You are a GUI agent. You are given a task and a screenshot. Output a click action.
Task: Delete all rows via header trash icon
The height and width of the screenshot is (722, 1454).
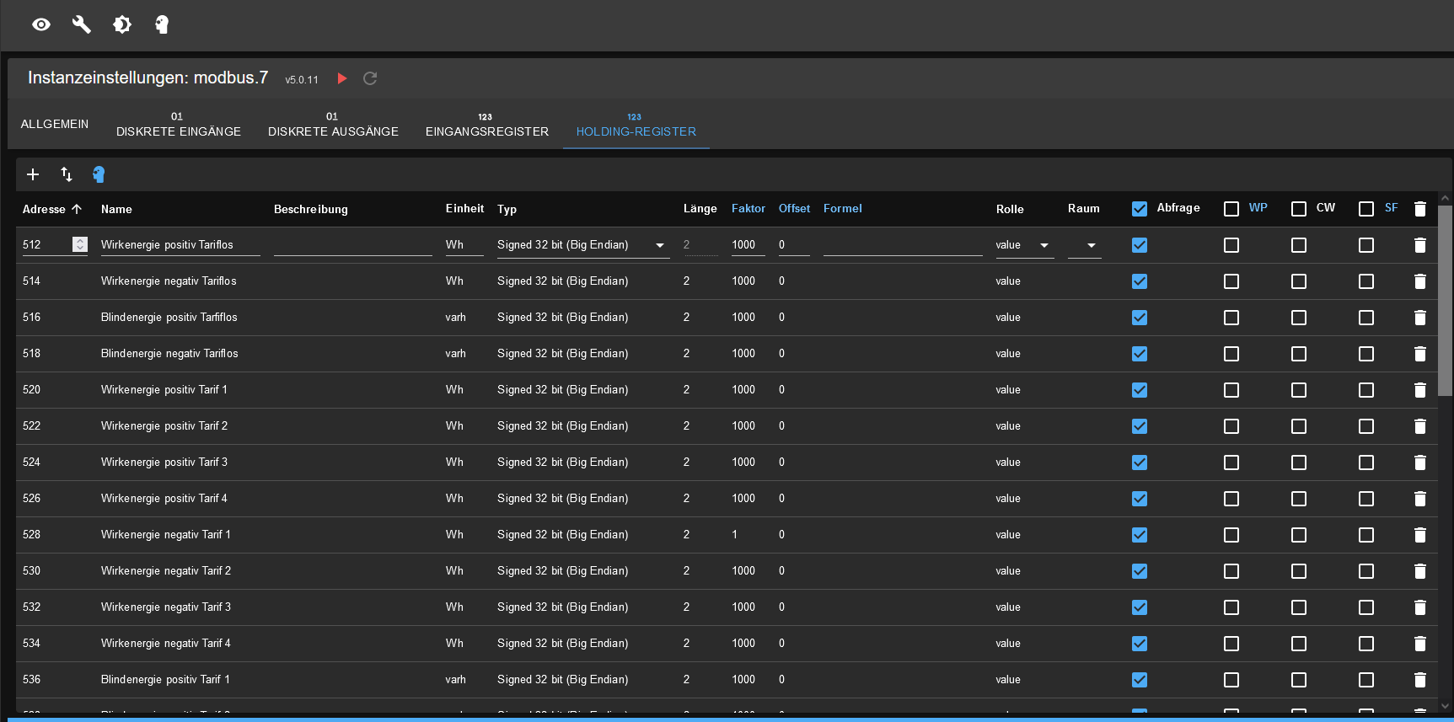(x=1420, y=209)
